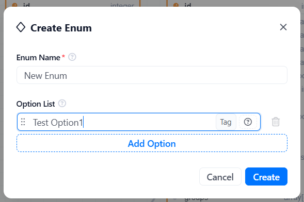Click the Enum Name label text
This screenshot has height=202, width=304.
click(38, 58)
